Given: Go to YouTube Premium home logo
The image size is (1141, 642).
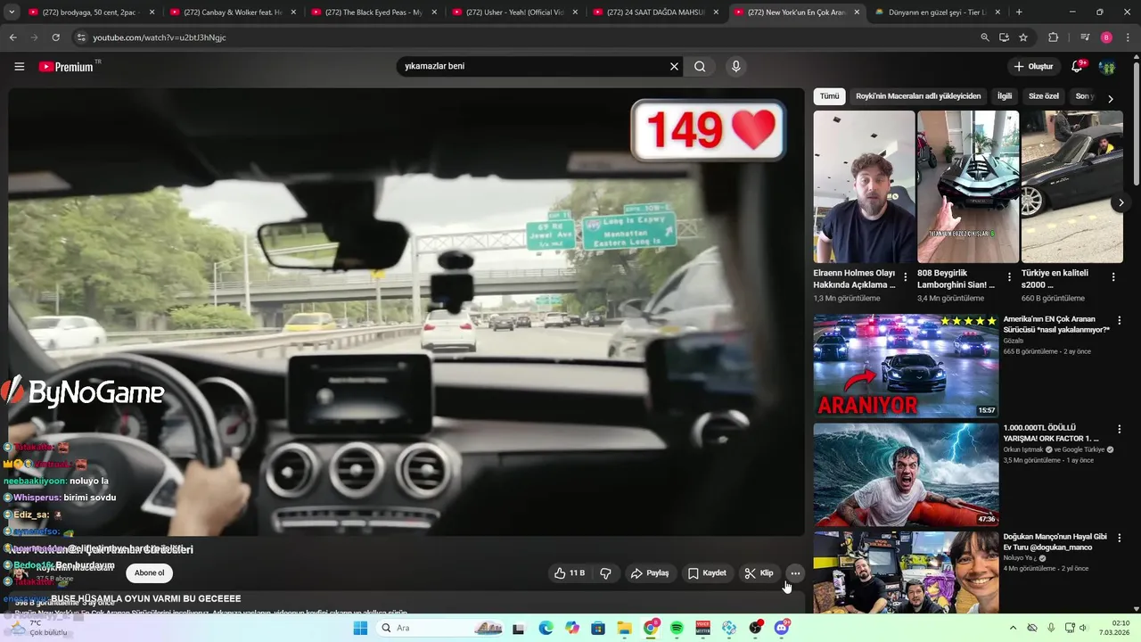Looking at the screenshot, I should pyautogui.click(x=66, y=67).
